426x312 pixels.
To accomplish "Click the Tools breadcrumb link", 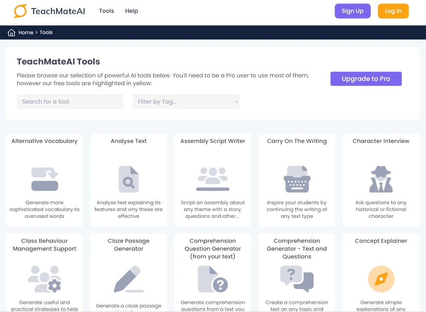I will [46, 32].
